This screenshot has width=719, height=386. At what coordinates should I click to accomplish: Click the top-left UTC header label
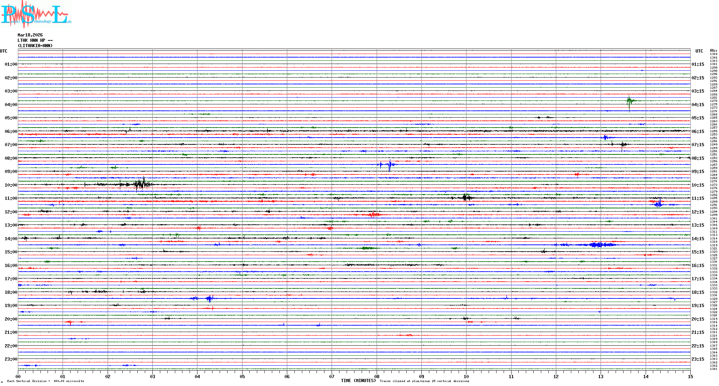pos(4,51)
